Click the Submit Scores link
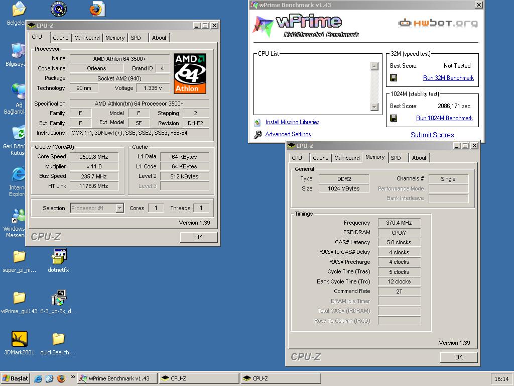This screenshot has height=386, width=514. pos(432,135)
